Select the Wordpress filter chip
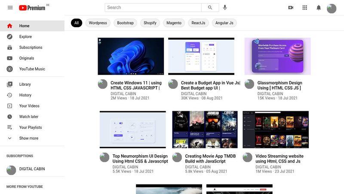This screenshot has height=194, width=344. click(98, 23)
